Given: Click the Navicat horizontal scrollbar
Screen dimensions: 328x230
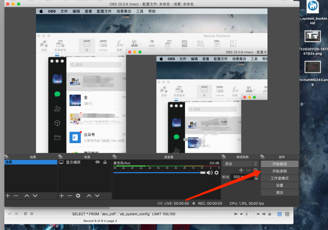Looking at the screenshot, I should [57, 208].
